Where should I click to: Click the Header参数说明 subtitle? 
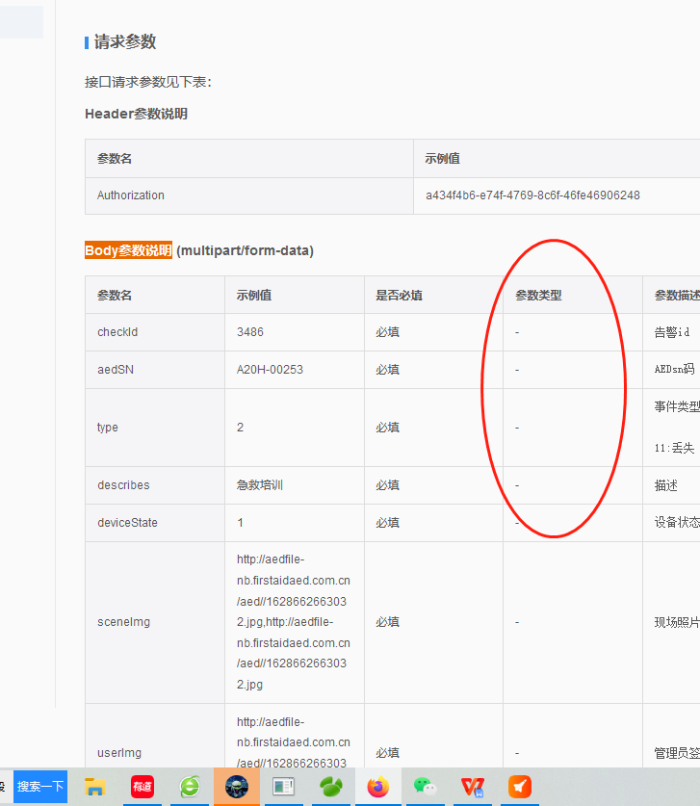pos(136,114)
